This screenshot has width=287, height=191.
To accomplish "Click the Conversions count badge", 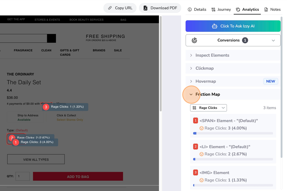I will pos(245,40).
